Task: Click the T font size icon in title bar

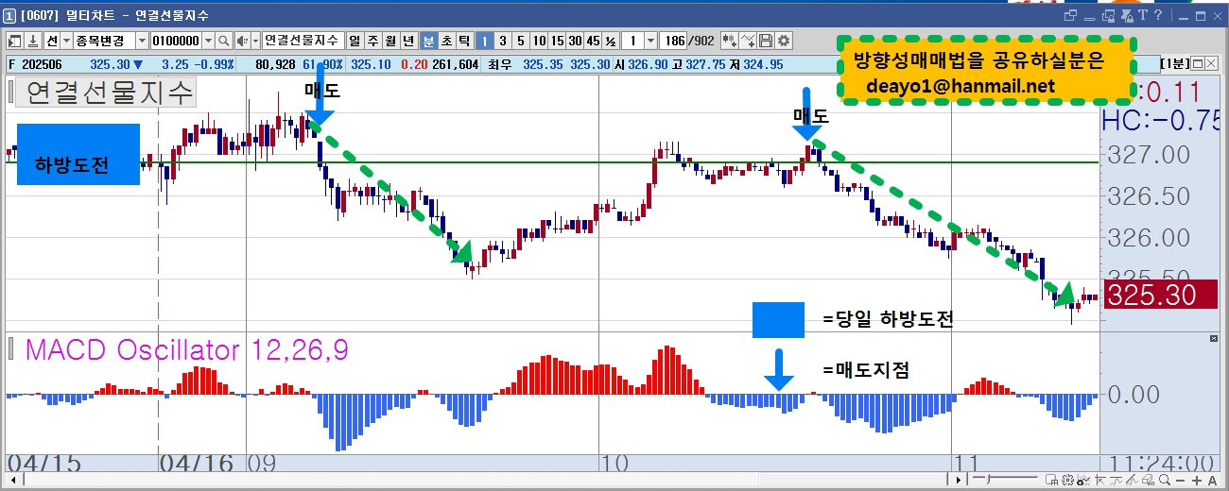Action: pos(1142,15)
